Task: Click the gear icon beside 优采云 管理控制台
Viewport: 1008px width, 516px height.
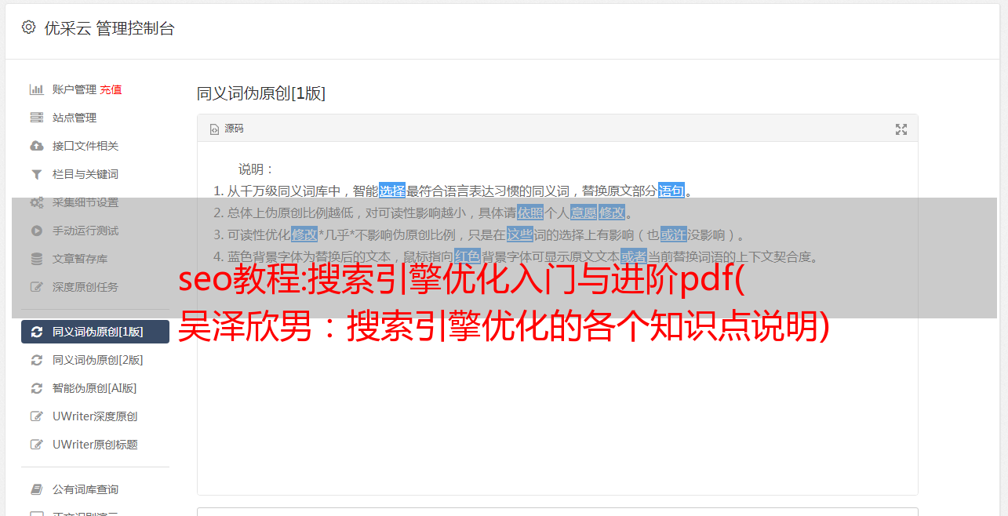Action: pyautogui.click(x=29, y=27)
